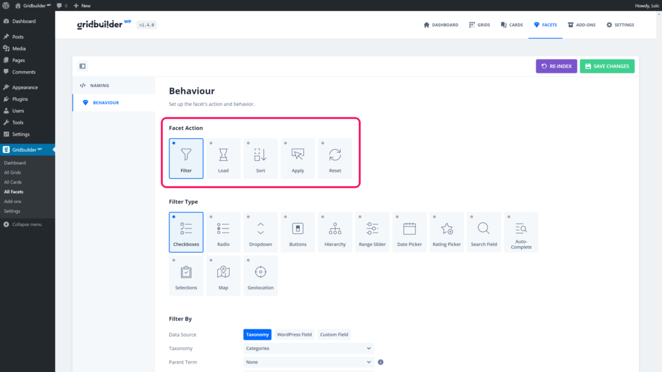The height and width of the screenshot is (372, 662).
Task: Open Dashboard in Gridbuilder top navigation
Action: coord(441,25)
